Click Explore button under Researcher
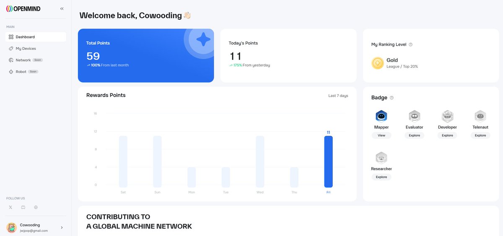Image resolution: width=503 pixels, height=236 pixels. [x=381, y=177]
